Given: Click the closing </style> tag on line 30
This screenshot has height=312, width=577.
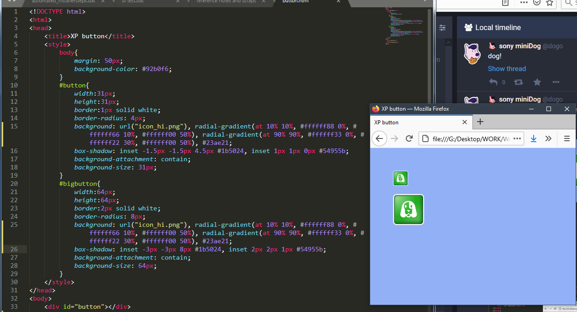Looking at the screenshot, I should click(59, 282).
